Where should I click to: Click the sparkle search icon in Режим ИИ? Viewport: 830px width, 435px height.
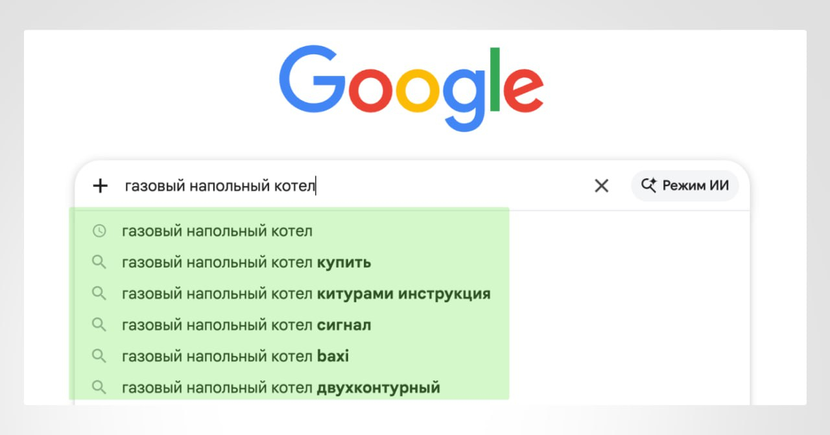[649, 185]
